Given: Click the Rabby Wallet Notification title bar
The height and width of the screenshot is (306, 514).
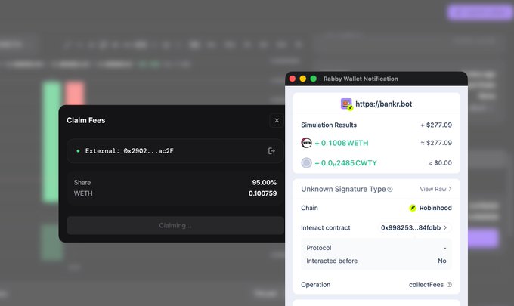Looking at the screenshot, I should [x=376, y=79].
